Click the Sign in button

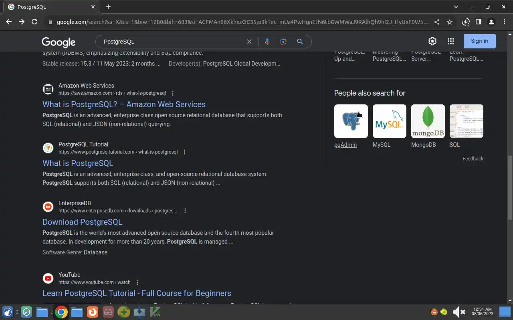pos(480,41)
